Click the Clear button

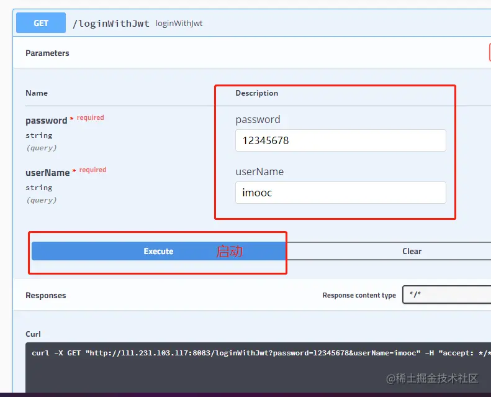[x=412, y=251]
